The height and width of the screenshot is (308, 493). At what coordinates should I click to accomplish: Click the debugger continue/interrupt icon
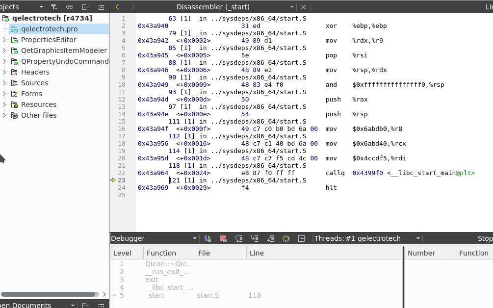(x=208, y=238)
